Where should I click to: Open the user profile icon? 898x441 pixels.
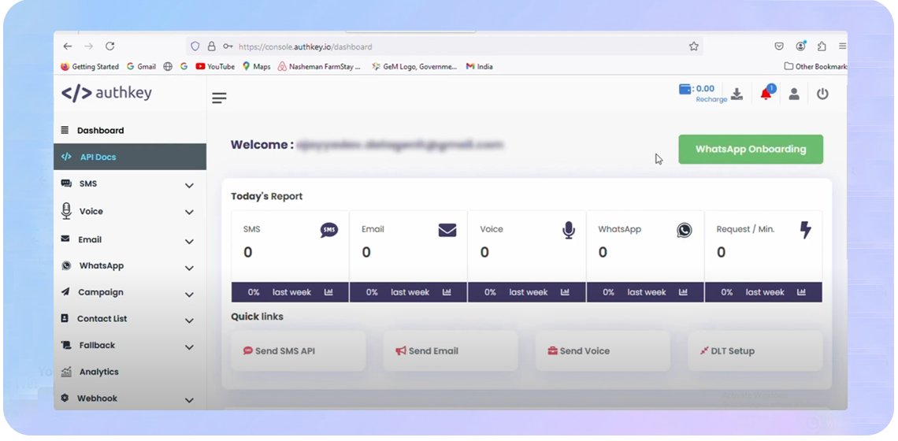coord(794,94)
